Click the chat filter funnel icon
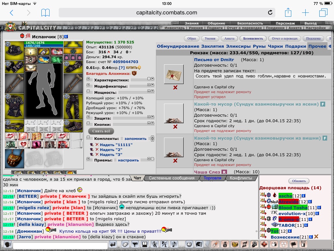The image size is (334, 251). pos(135,244)
